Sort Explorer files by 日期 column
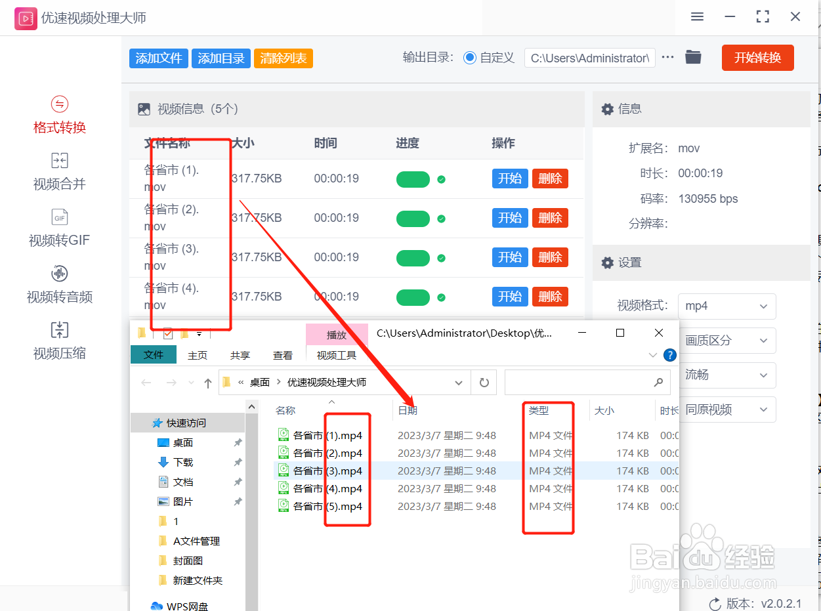Viewport: 821px width, 611px height. 408,411
